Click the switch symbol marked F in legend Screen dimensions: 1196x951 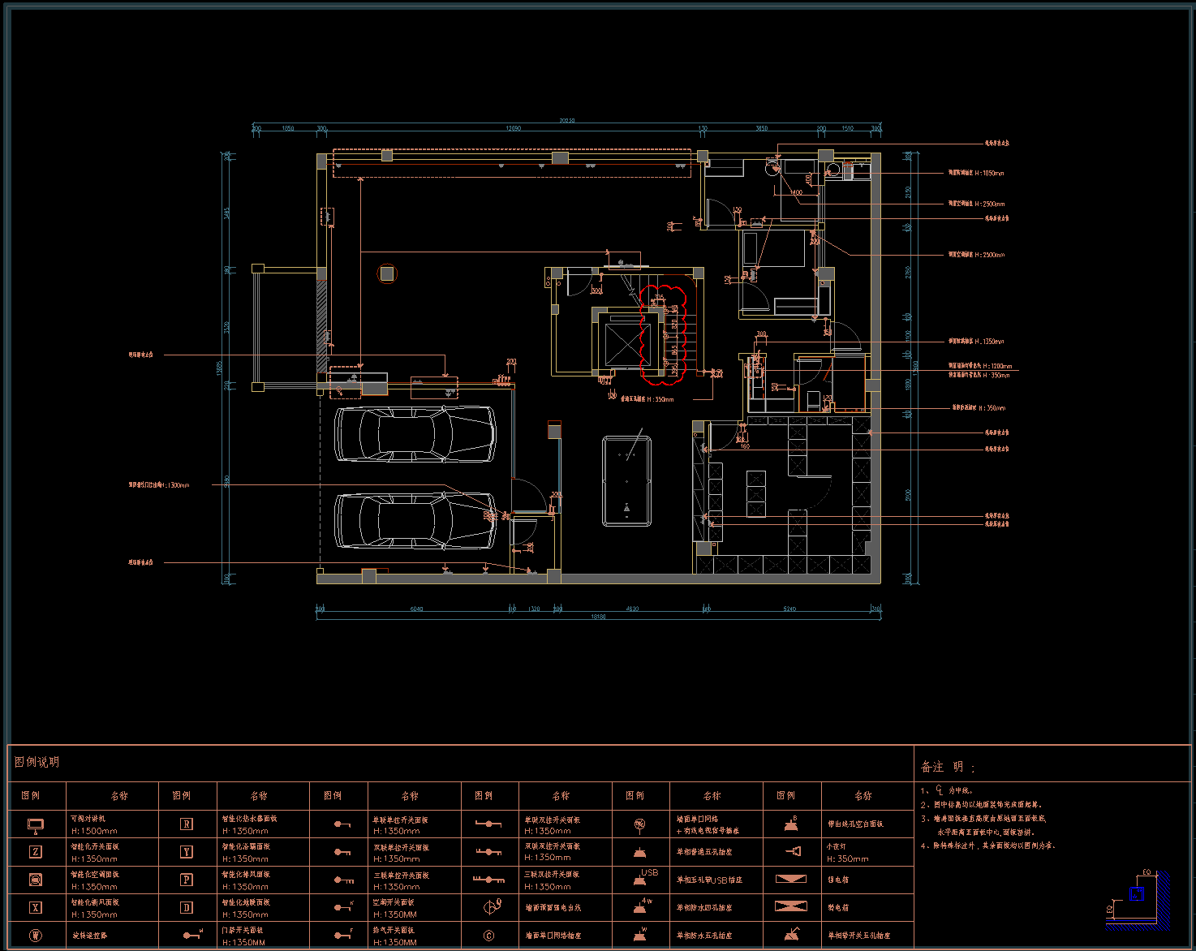[x=343, y=935]
